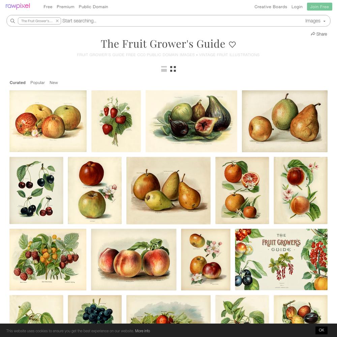Switch to list layout view
Viewport: 337px width, 337px height.
[x=164, y=69]
